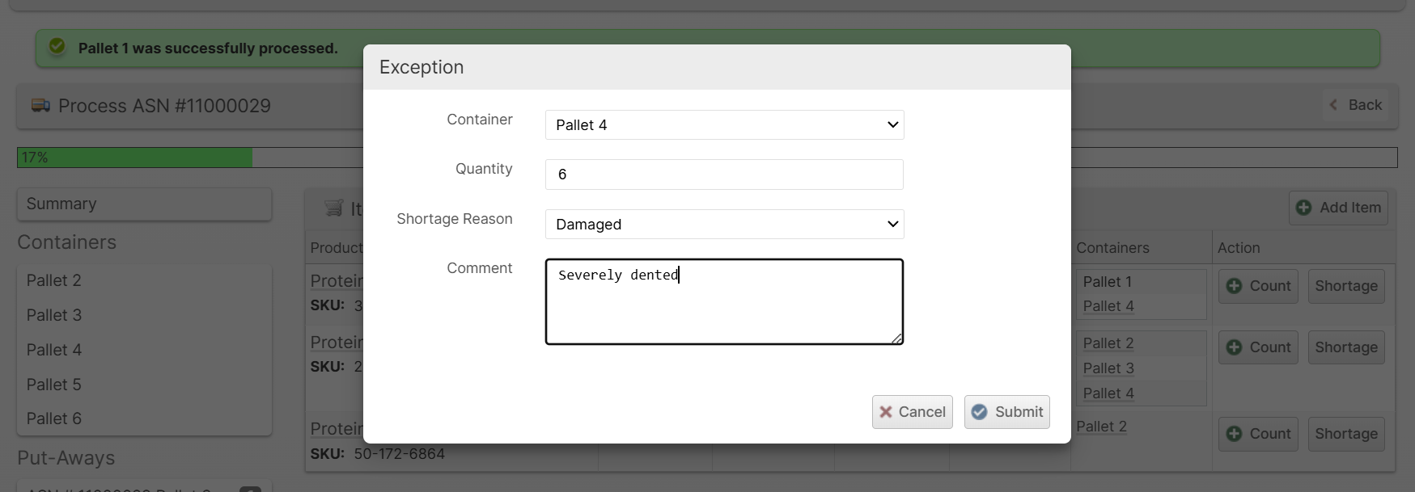Focus the Comment text area
This screenshot has width=1415, height=492.
[724, 307]
